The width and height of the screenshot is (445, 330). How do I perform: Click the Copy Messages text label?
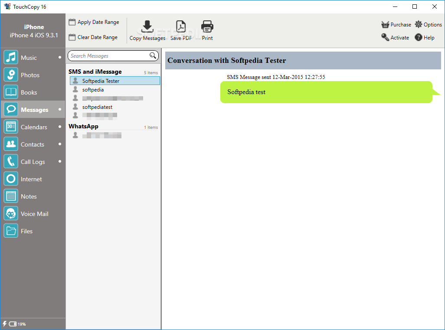(147, 38)
